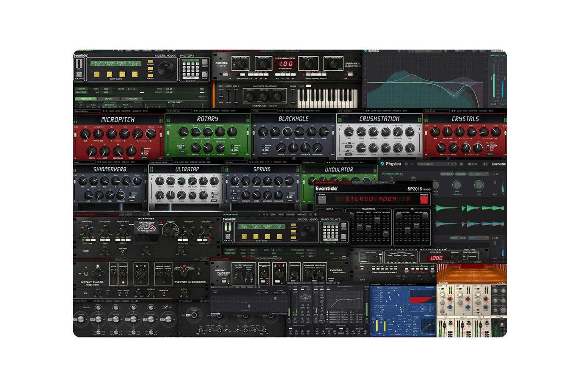Toggle the H910 Line in switch
Viewport: 580px width, 387px height.
[225, 75]
